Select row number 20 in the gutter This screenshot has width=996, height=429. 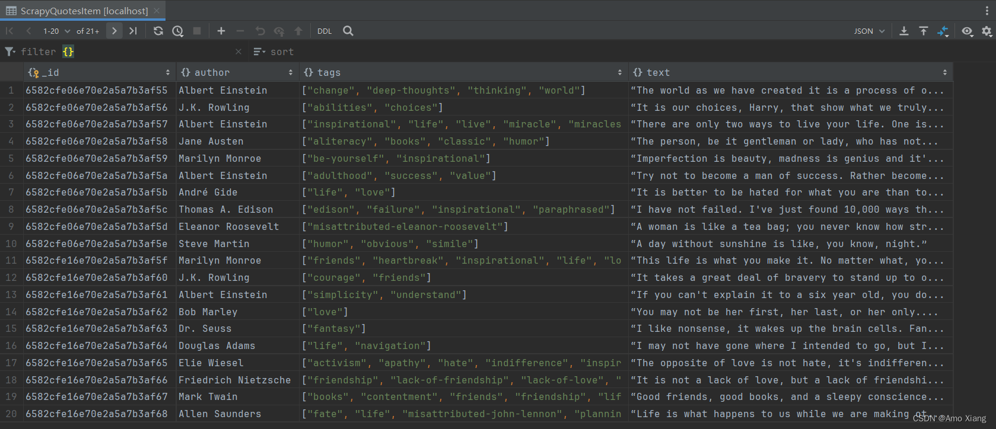tap(11, 414)
